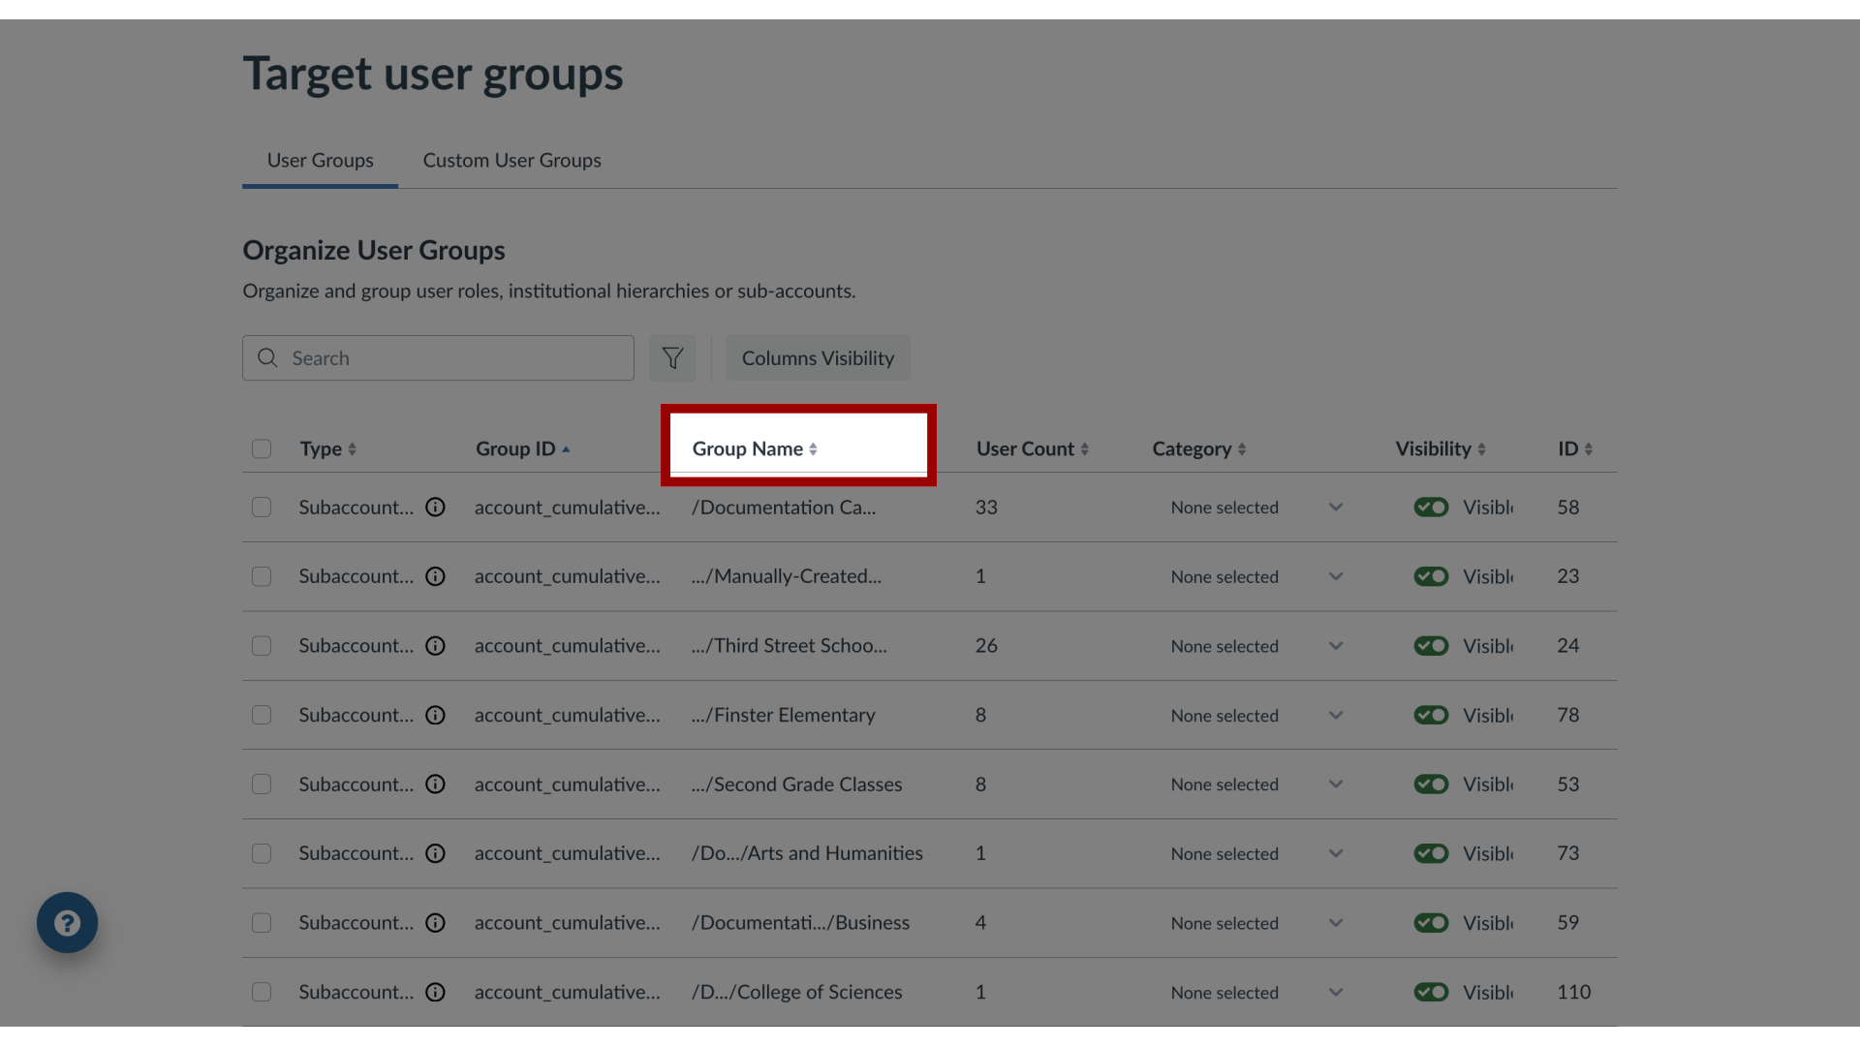
Task: Check the Manually-Created row checkbox
Action: click(262, 576)
